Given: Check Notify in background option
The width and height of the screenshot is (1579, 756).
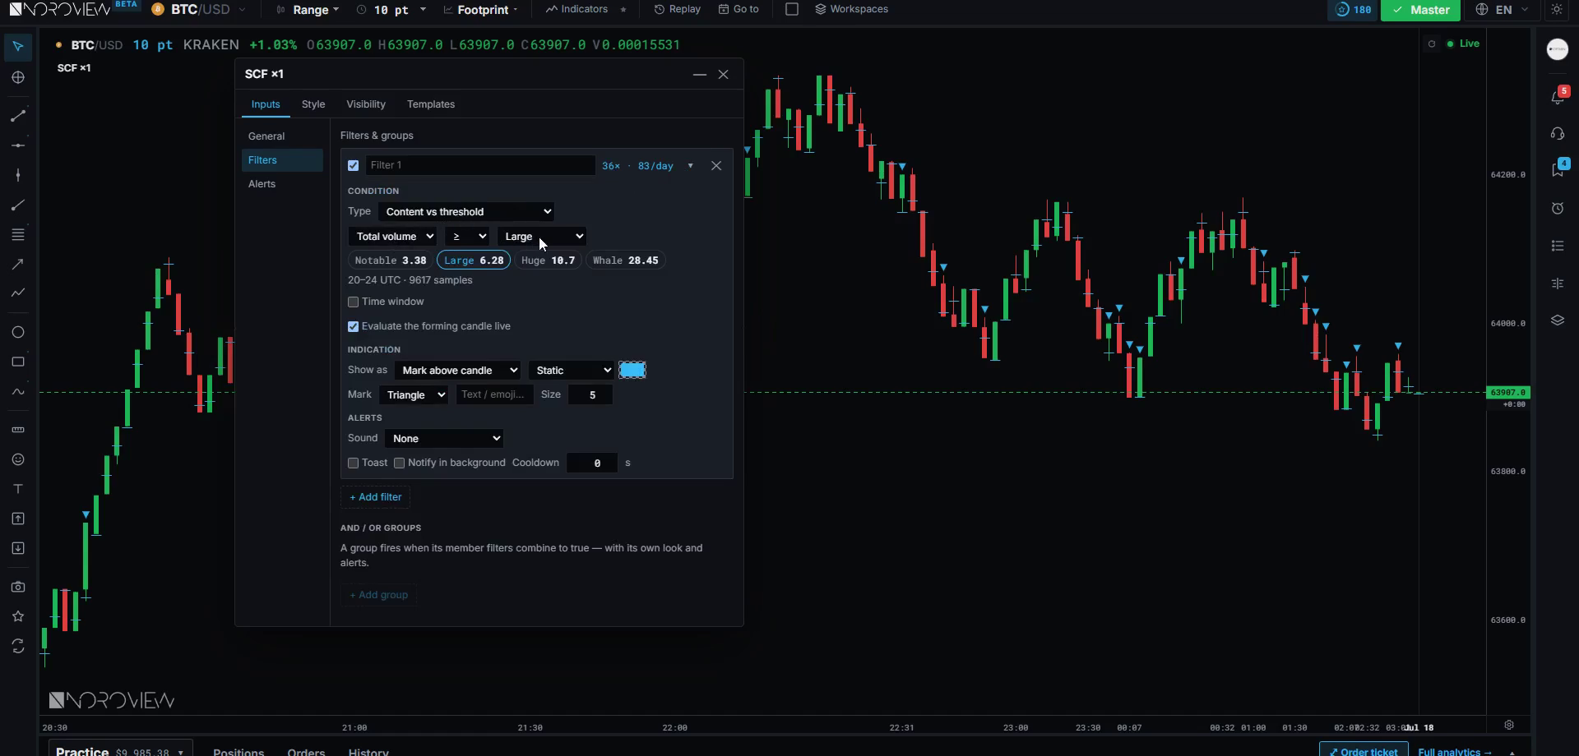Looking at the screenshot, I should pyautogui.click(x=400, y=463).
